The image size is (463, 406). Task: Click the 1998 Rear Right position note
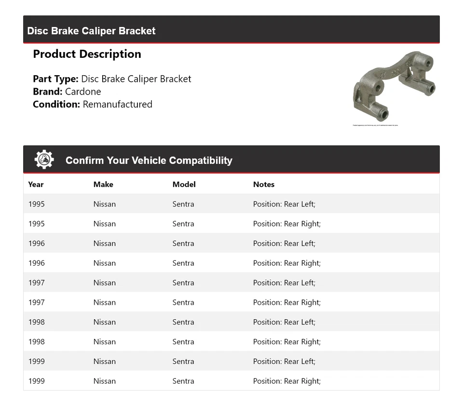click(286, 342)
